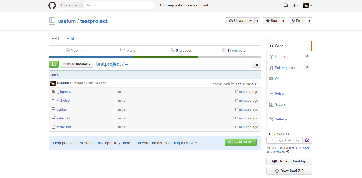Click the GitHub Octocat logo
Image resolution: width=362 pixels, height=178 pixels.
[x=52, y=5]
